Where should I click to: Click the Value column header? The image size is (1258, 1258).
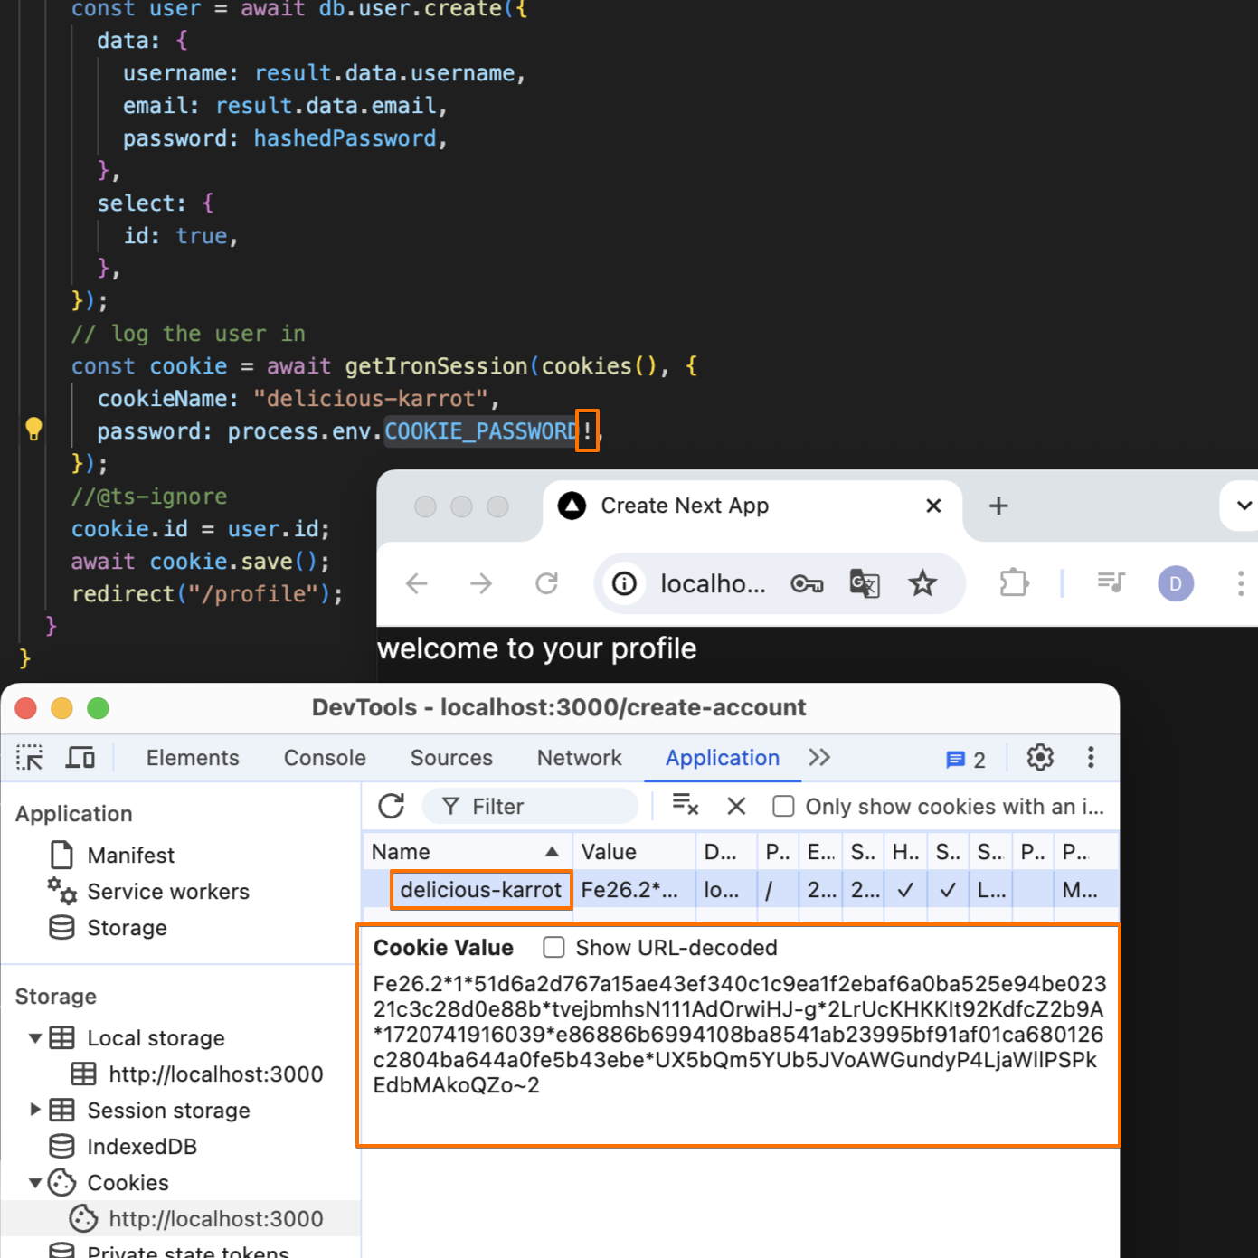point(634,852)
